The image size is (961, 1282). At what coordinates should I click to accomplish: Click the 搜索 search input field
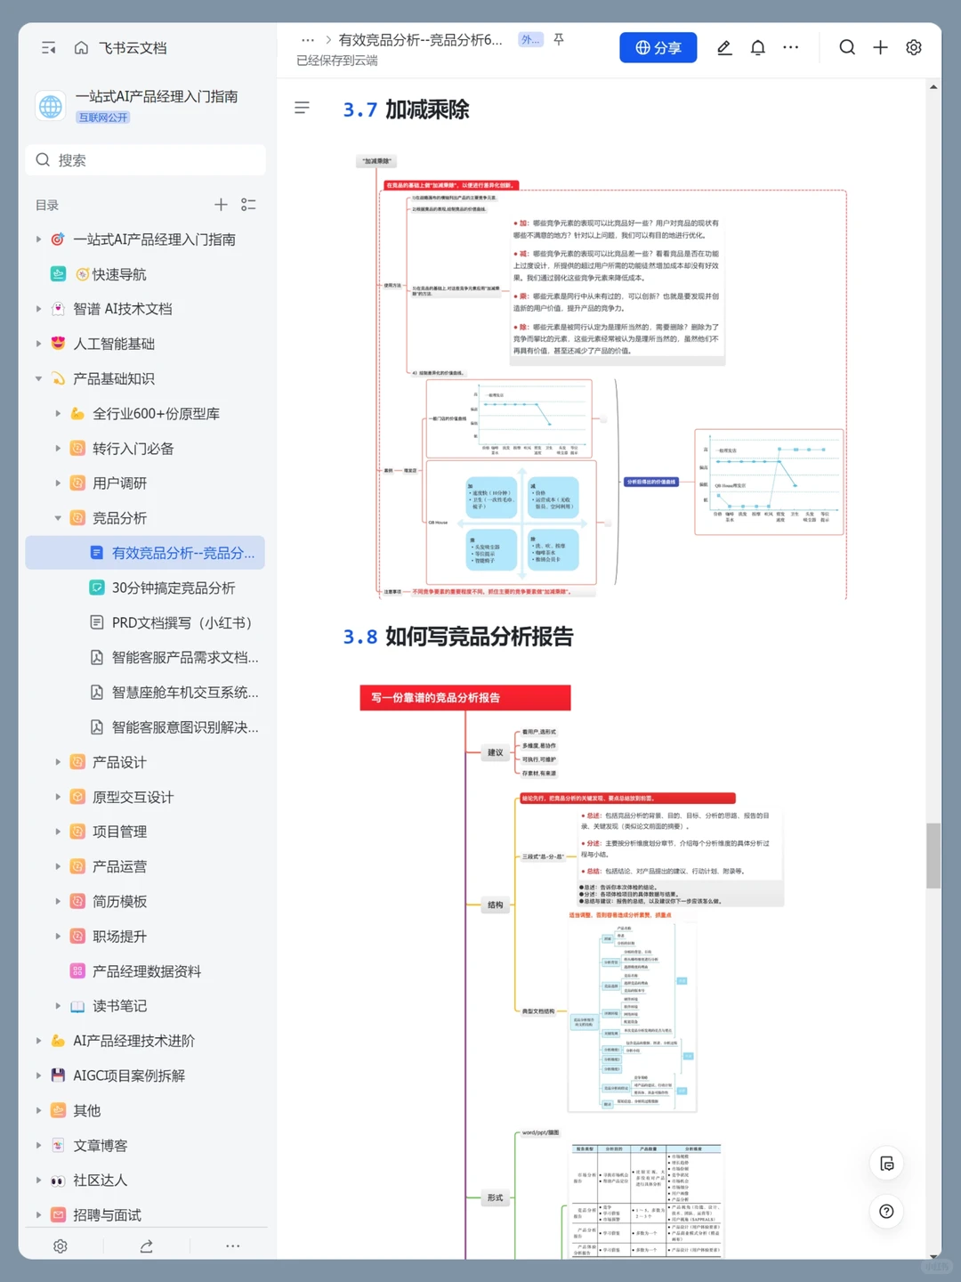tap(146, 159)
